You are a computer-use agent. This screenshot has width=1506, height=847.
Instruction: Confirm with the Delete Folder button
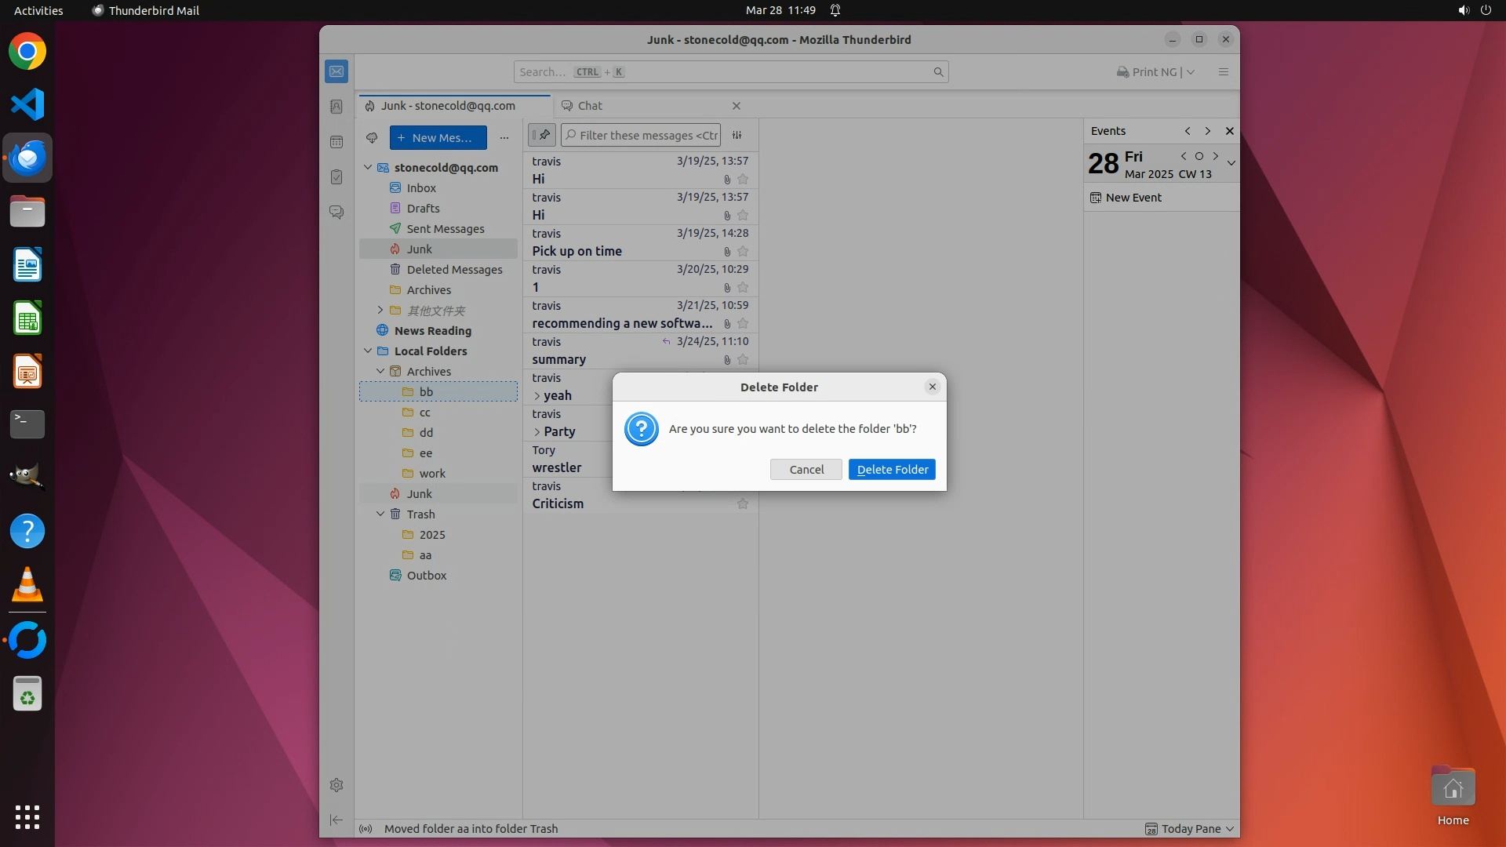(x=892, y=470)
